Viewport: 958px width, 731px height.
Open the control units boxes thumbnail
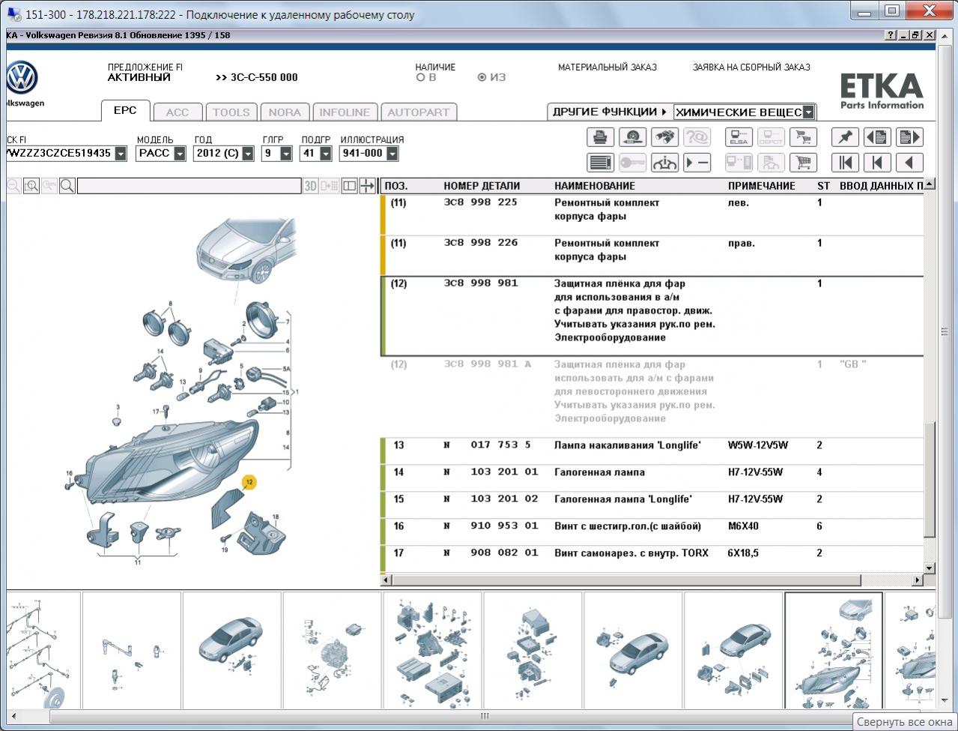coord(432,650)
